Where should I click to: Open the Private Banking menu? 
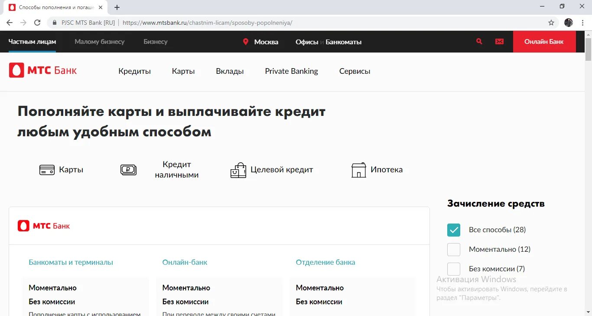tap(291, 71)
